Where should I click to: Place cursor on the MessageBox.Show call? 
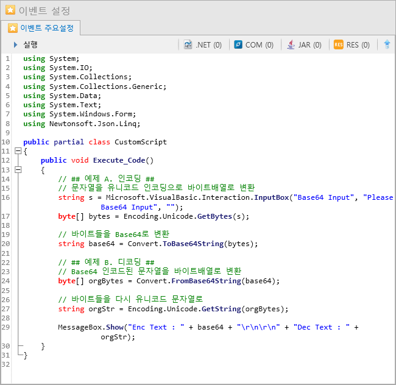[x=91, y=327]
